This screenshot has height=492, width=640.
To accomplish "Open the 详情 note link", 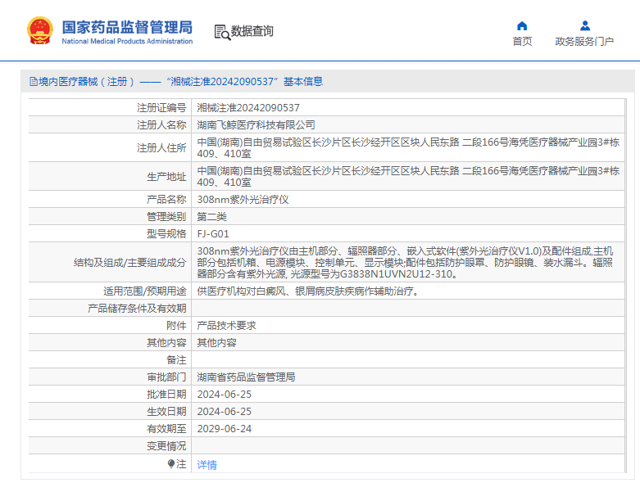I will (x=207, y=465).
